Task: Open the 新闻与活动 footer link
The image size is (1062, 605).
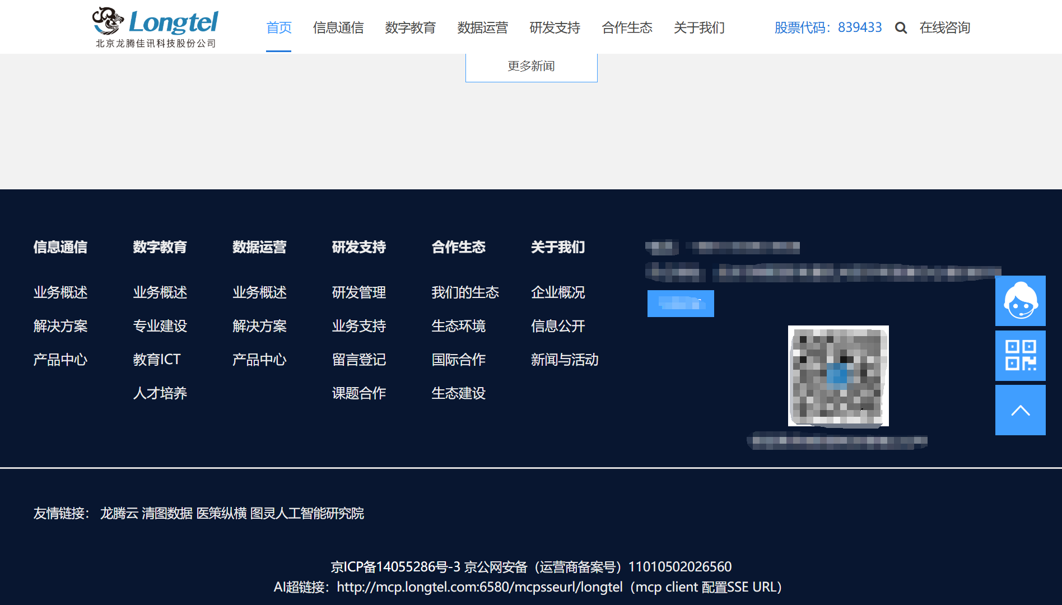Action: [565, 360]
